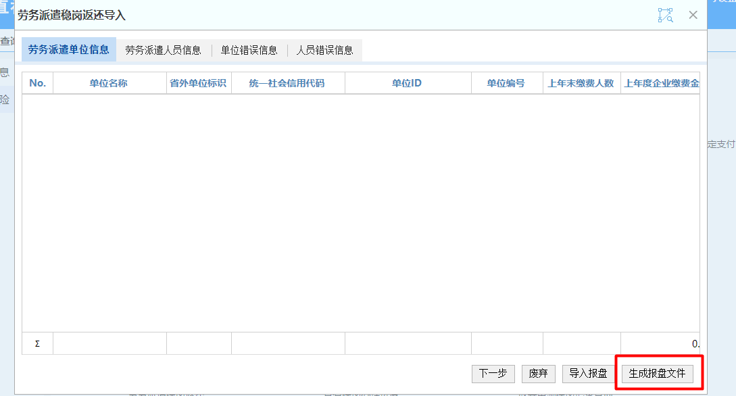This screenshot has width=736, height=396.
Task: Click the No. column header
Action: click(38, 83)
